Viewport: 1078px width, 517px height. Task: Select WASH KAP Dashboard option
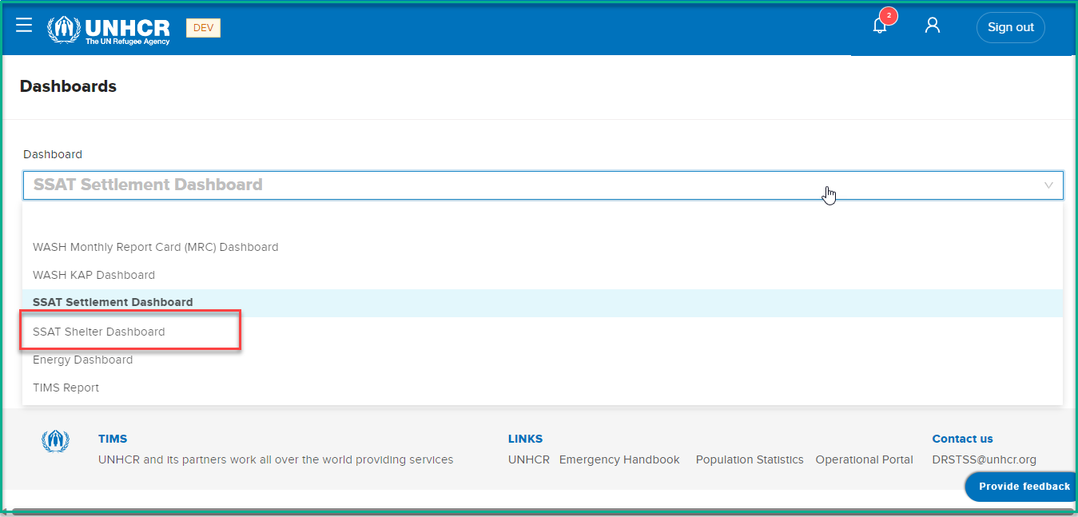(x=543, y=275)
